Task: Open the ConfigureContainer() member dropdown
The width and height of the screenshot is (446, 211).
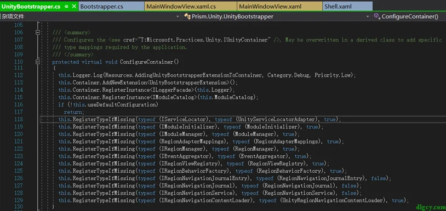Action: [409, 16]
